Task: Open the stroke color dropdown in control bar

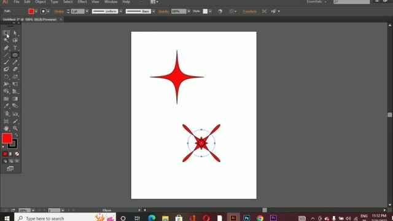Action: (48, 11)
